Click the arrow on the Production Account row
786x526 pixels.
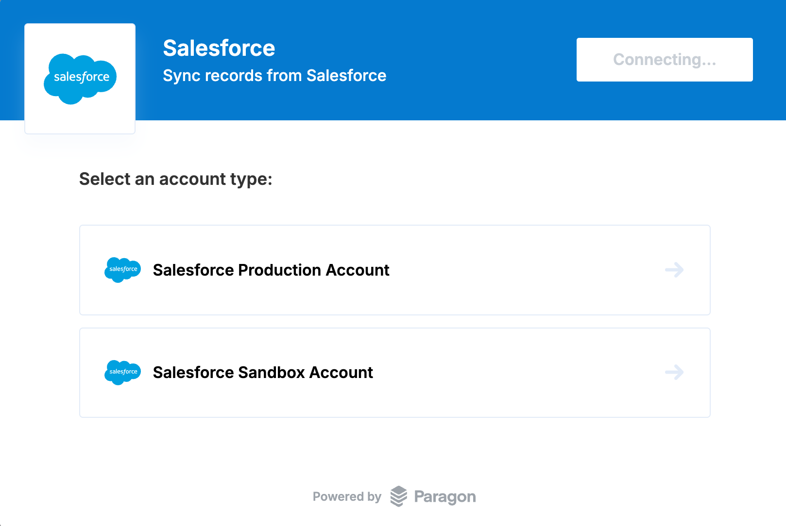674,270
